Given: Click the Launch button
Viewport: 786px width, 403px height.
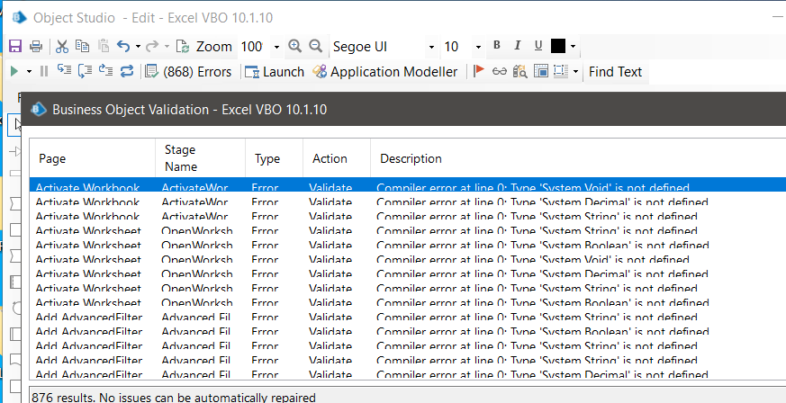Looking at the screenshot, I should (x=275, y=72).
